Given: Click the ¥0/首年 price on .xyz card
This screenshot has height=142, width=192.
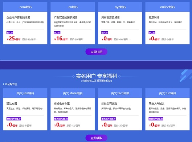Looking at the screenshot, I should click(x=107, y=39).
